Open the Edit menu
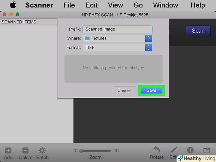 91,5
